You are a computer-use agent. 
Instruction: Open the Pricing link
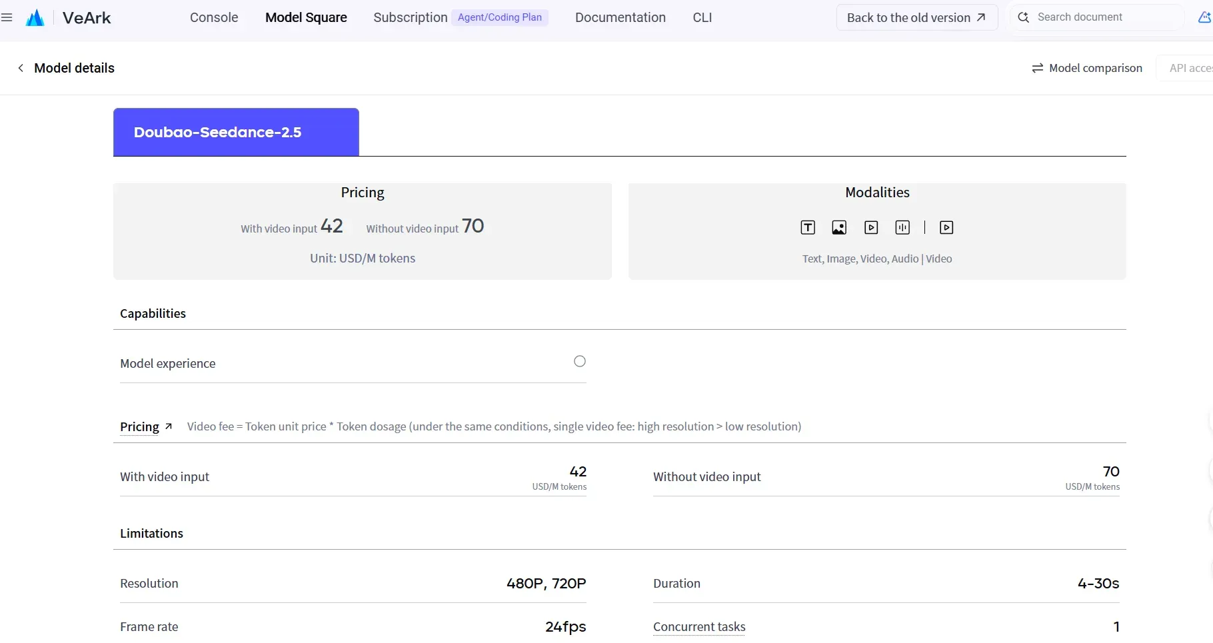pyautogui.click(x=139, y=426)
